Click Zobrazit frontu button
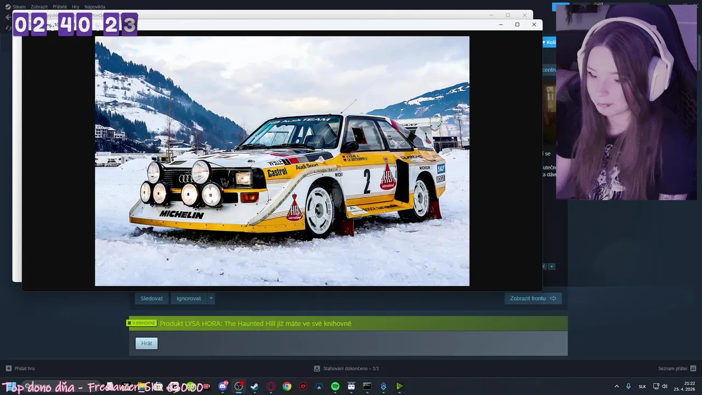 click(x=533, y=298)
